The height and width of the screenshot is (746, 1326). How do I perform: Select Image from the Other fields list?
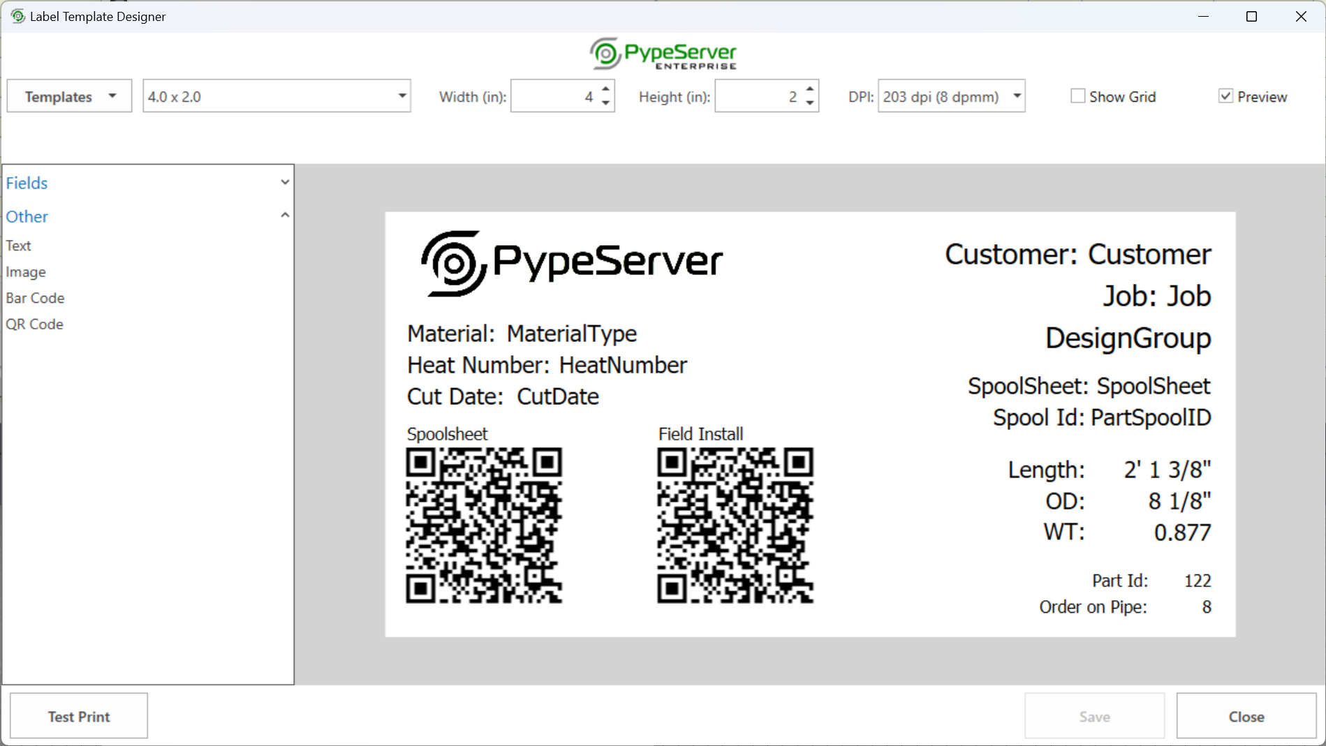coord(25,271)
